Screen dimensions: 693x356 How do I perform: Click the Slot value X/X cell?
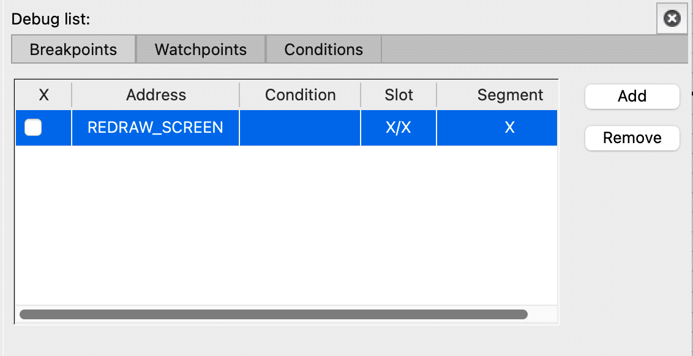click(398, 128)
